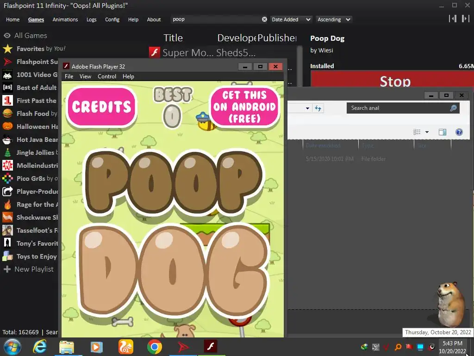Open Google Chrome from taskbar
The height and width of the screenshot is (356, 474).
click(x=155, y=347)
